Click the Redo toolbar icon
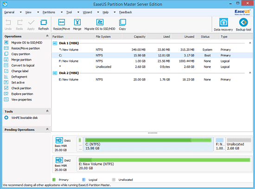The image size is (255, 189). point(19,25)
